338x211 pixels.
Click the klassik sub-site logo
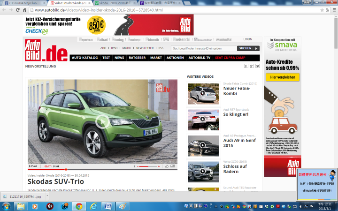[152, 39]
